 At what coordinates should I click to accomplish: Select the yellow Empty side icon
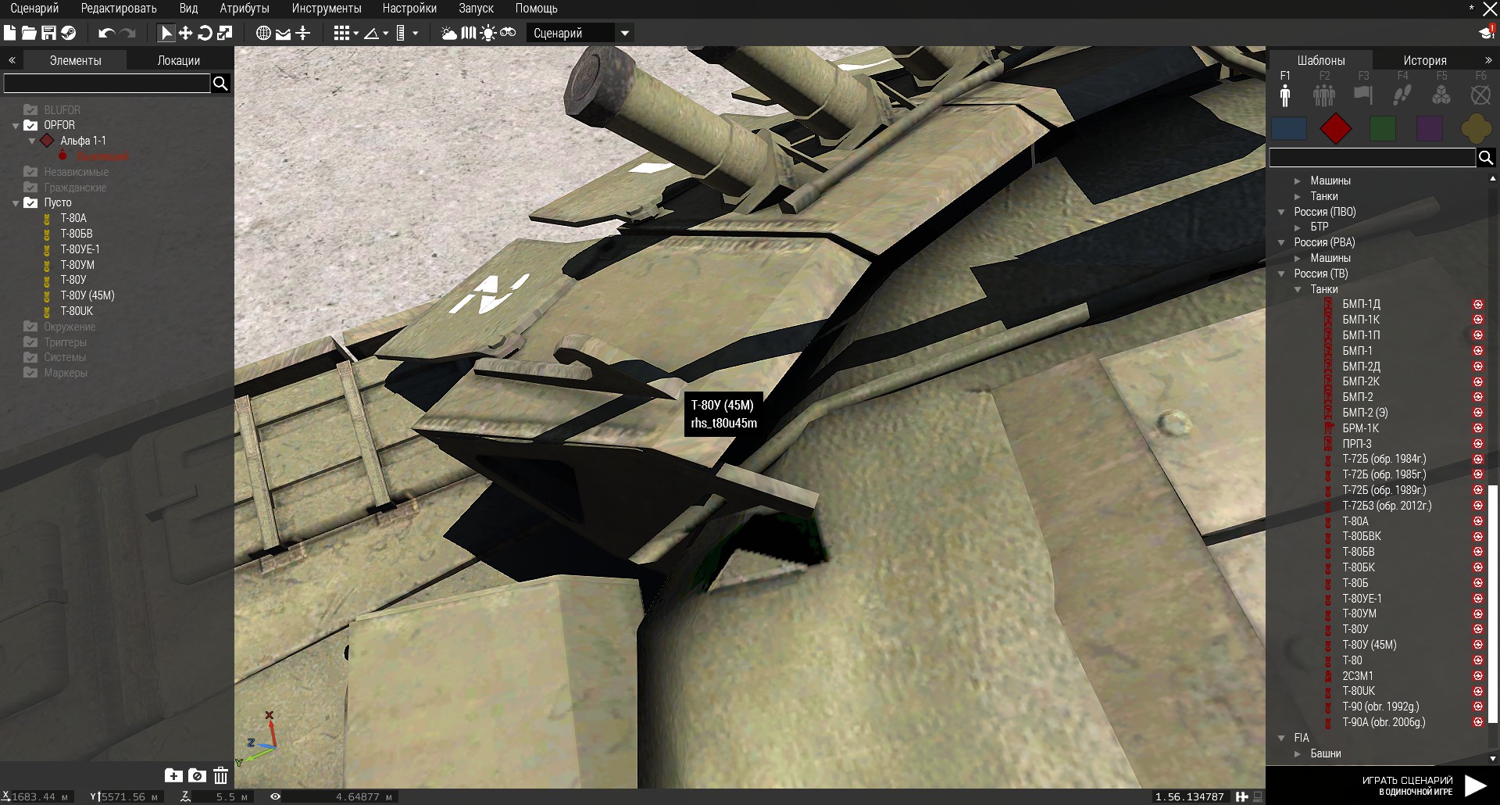point(1476,129)
